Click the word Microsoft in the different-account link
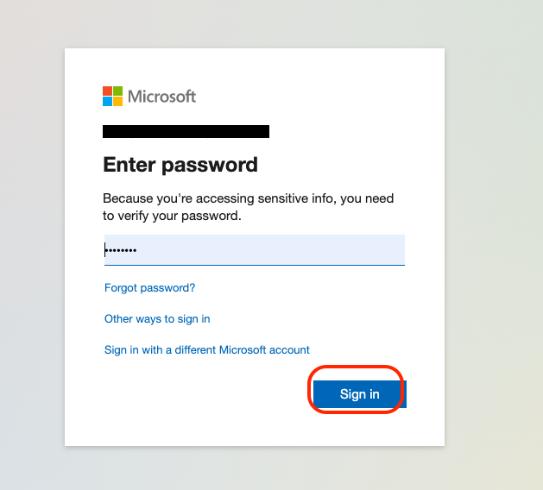The height and width of the screenshot is (490, 543). 243,350
